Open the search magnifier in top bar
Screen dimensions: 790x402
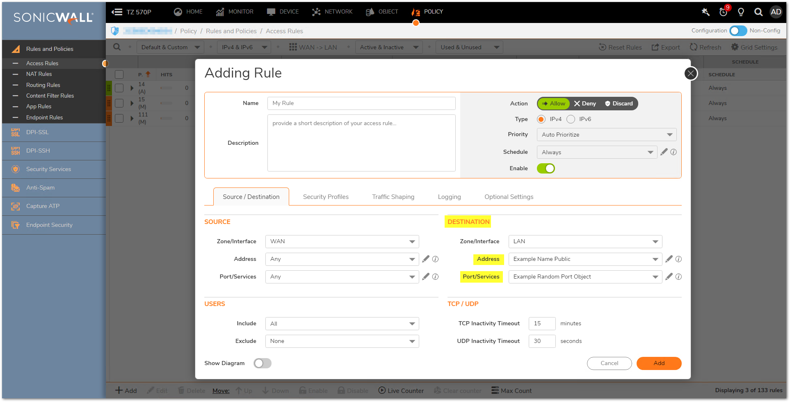pos(758,12)
